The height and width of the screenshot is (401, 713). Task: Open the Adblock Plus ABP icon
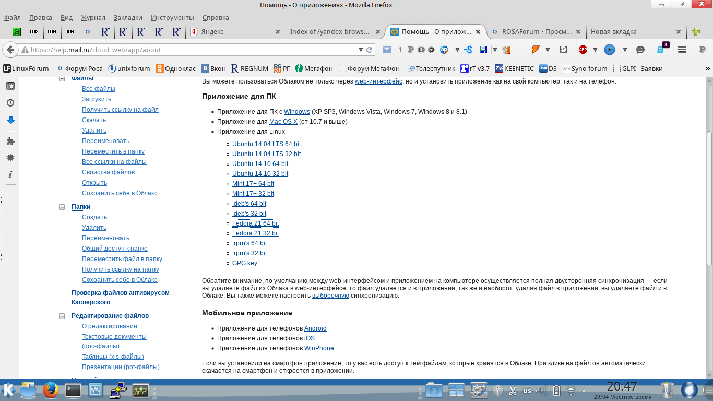click(583, 50)
